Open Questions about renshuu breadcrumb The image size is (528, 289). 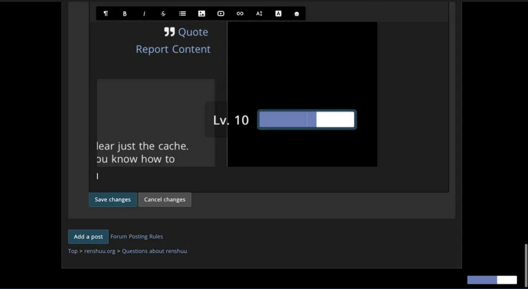154,251
